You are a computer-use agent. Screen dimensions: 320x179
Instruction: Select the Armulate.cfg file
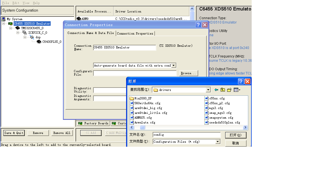click(x=143, y=123)
